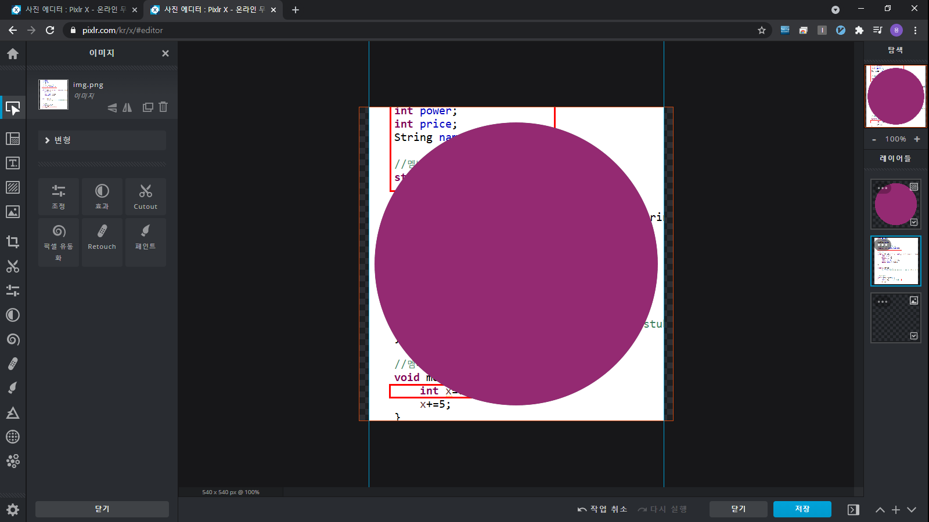Open Chrome three-dot menu
This screenshot has width=929, height=522.
916,30
